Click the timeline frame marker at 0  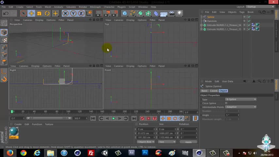tap(12, 112)
